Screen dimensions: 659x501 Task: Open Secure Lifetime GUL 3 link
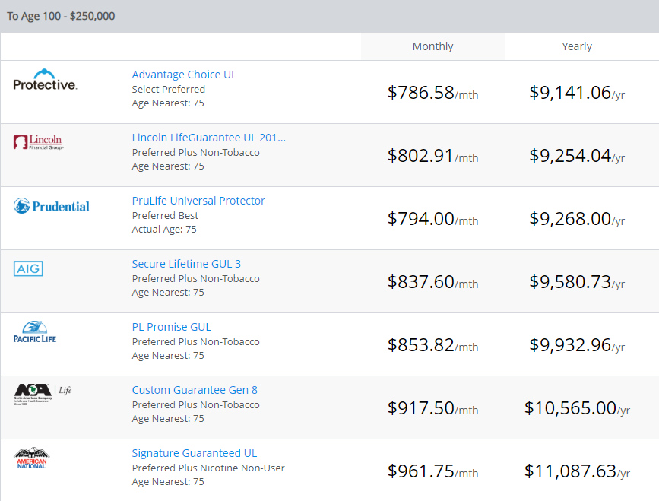[x=186, y=264]
